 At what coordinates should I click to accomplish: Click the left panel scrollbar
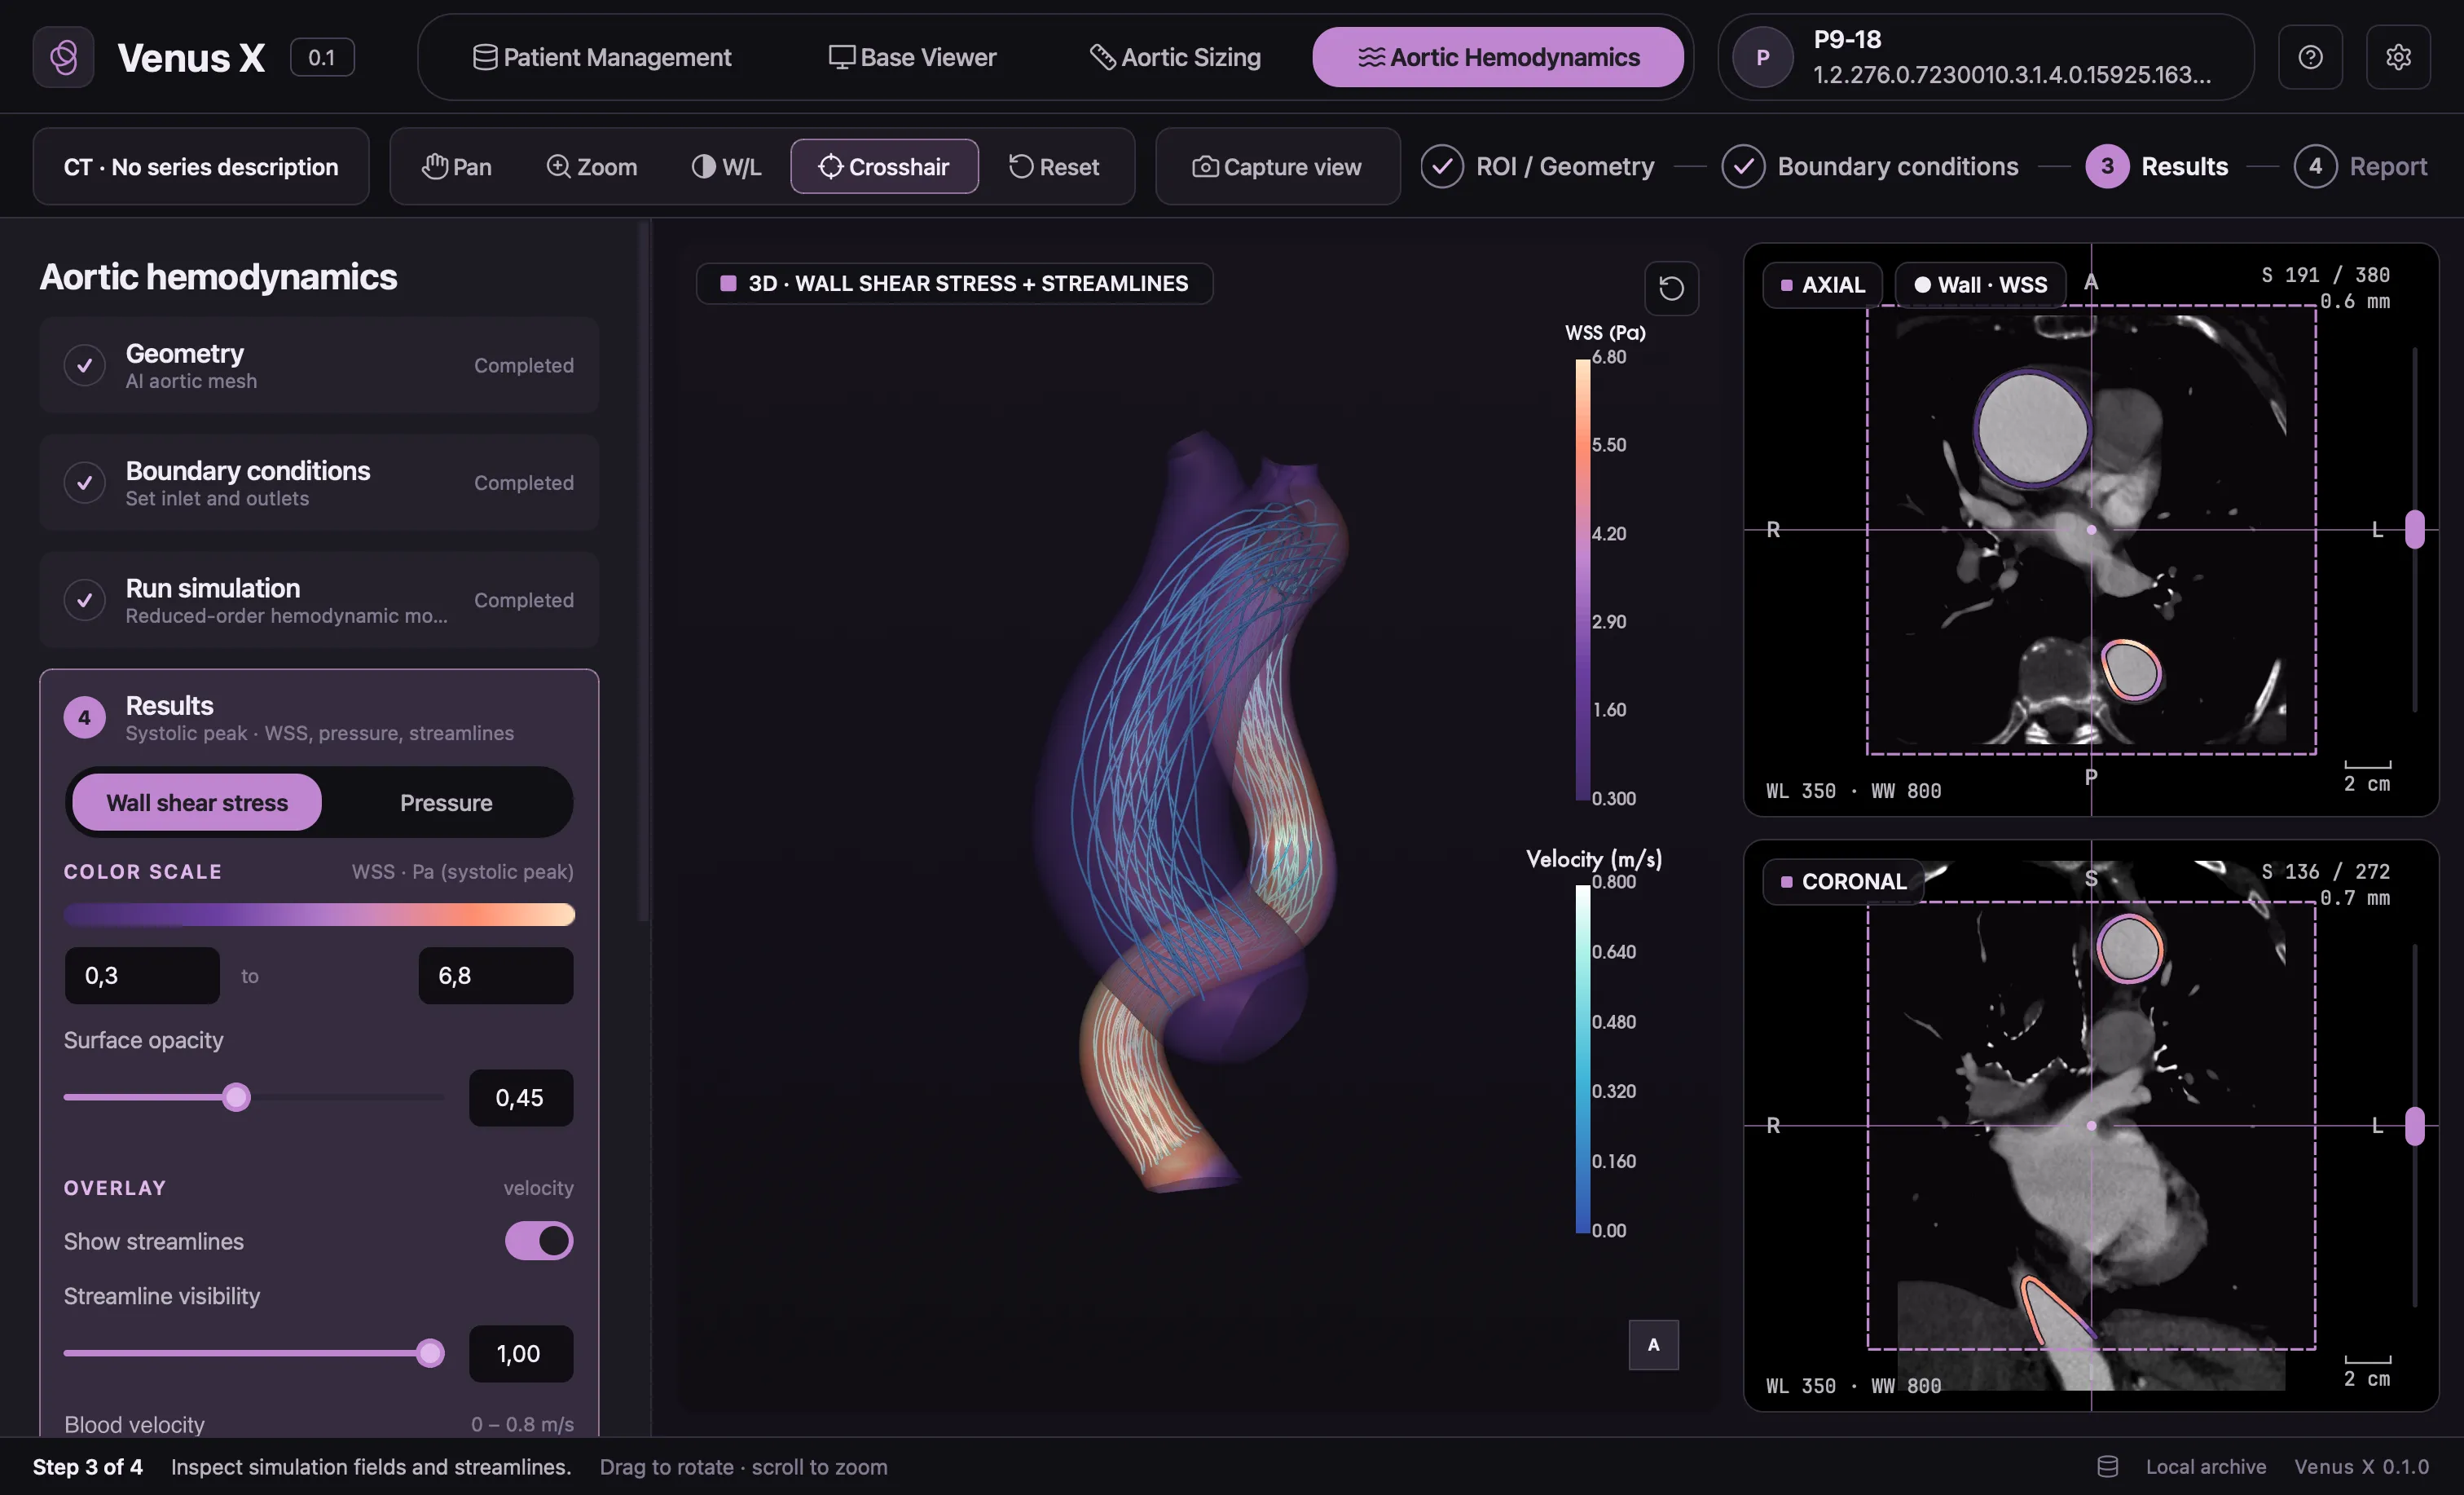coord(644,571)
